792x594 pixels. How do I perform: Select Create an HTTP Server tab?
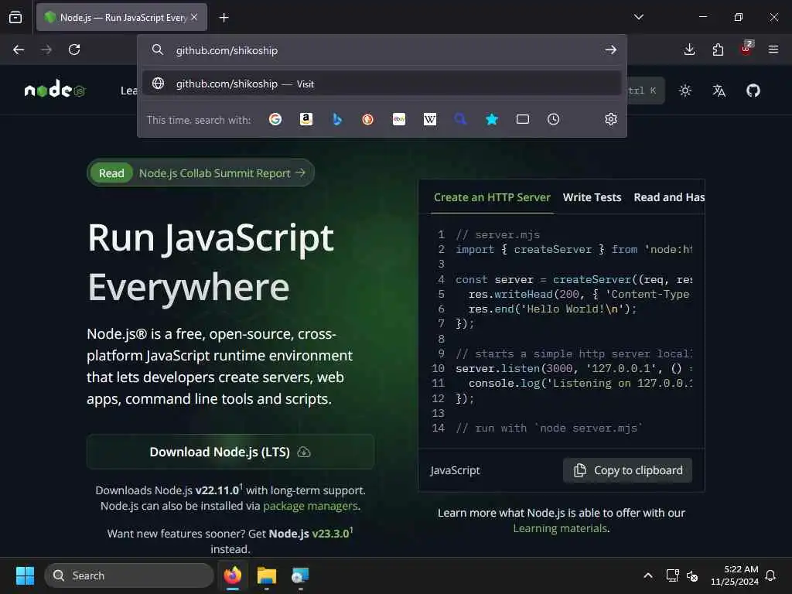(492, 197)
